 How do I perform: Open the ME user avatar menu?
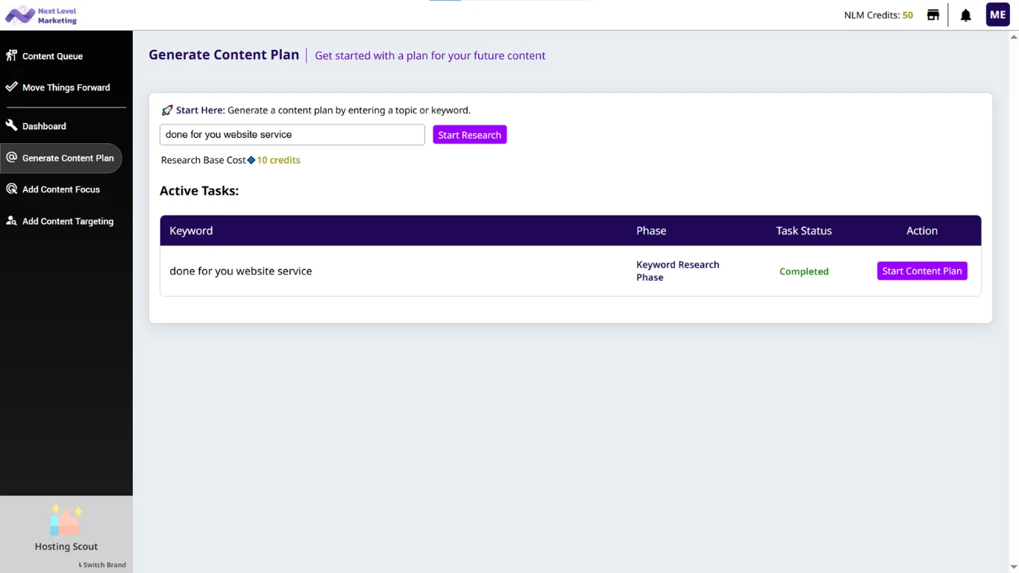coord(997,15)
